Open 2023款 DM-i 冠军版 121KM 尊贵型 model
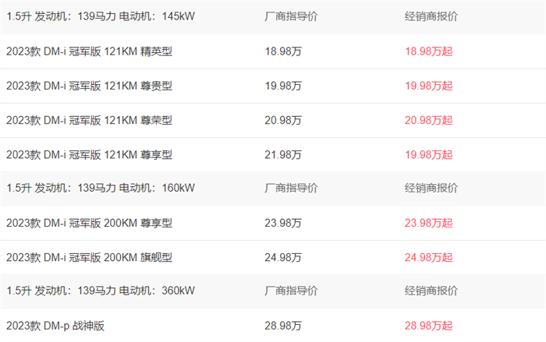This screenshot has width=546, height=342. [89, 86]
